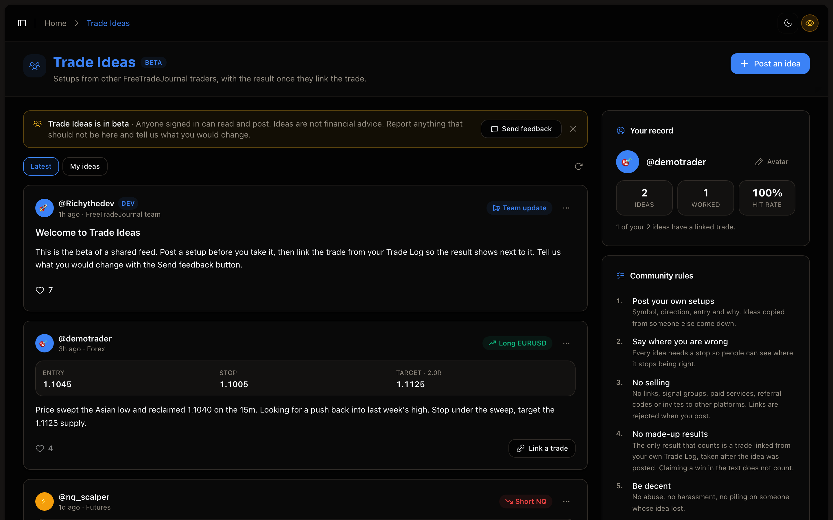Viewport: 833px width, 520px height.
Task: Click the 1 WORKED stat card
Action: 706,198
